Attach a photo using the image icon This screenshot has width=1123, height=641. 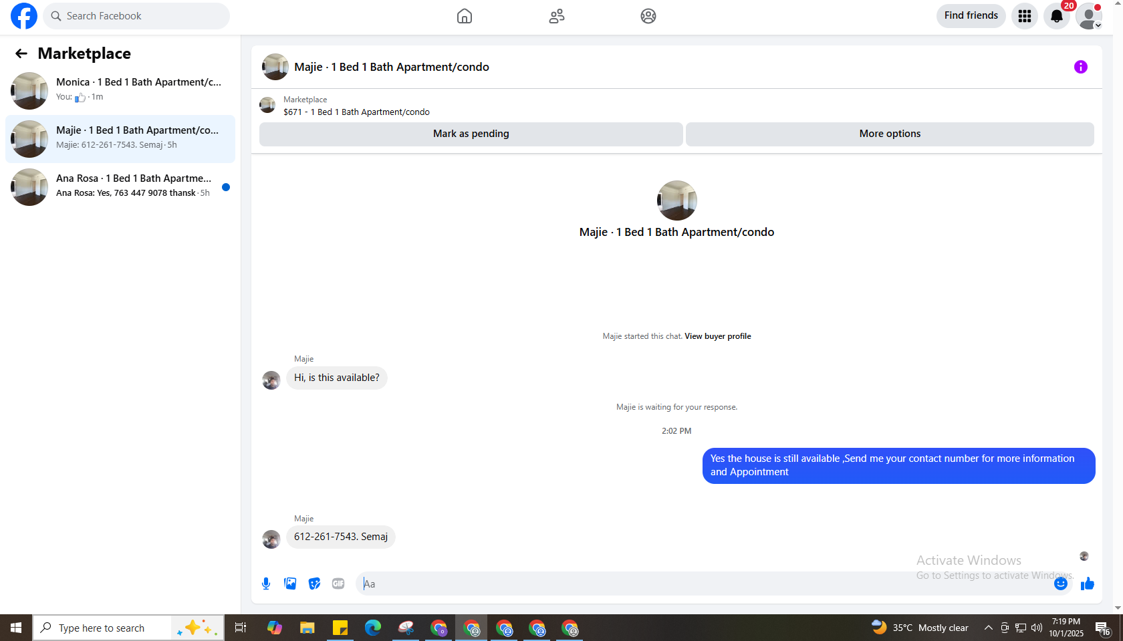[290, 584]
